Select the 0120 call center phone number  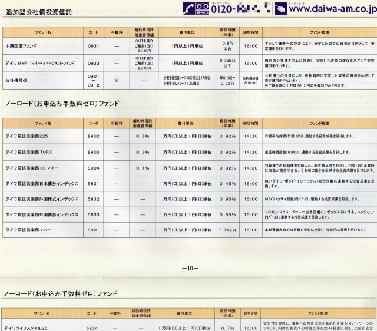(x=240, y=9)
